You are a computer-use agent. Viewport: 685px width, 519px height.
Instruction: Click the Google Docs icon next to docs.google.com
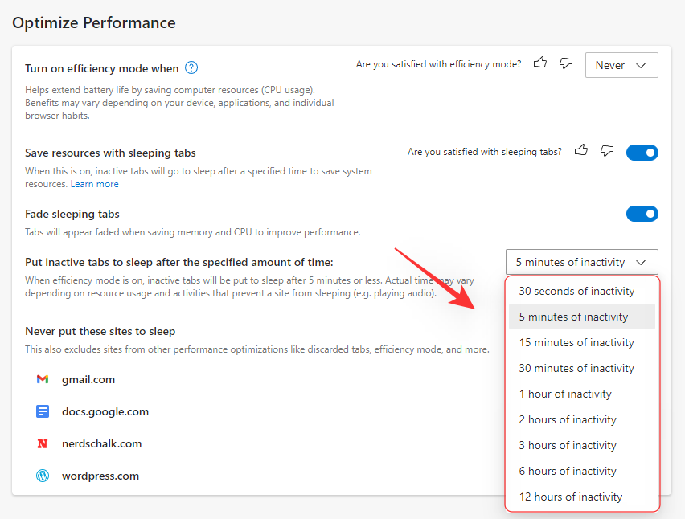(x=42, y=411)
